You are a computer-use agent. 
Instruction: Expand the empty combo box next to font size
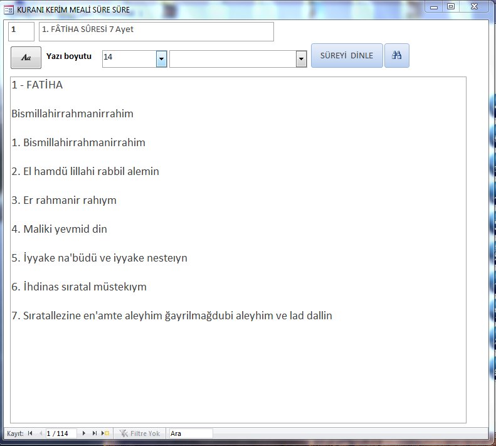coord(301,59)
